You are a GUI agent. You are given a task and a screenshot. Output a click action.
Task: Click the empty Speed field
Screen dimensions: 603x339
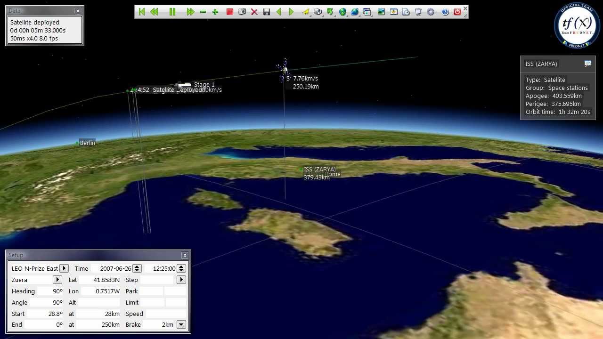[166, 314]
